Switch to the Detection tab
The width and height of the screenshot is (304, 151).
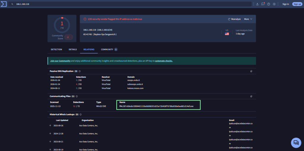coord(56,49)
